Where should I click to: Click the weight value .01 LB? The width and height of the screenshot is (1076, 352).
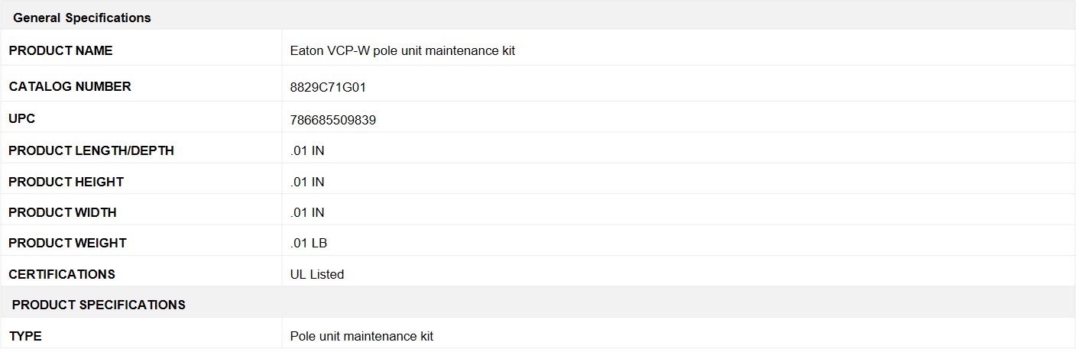pos(309,243)
